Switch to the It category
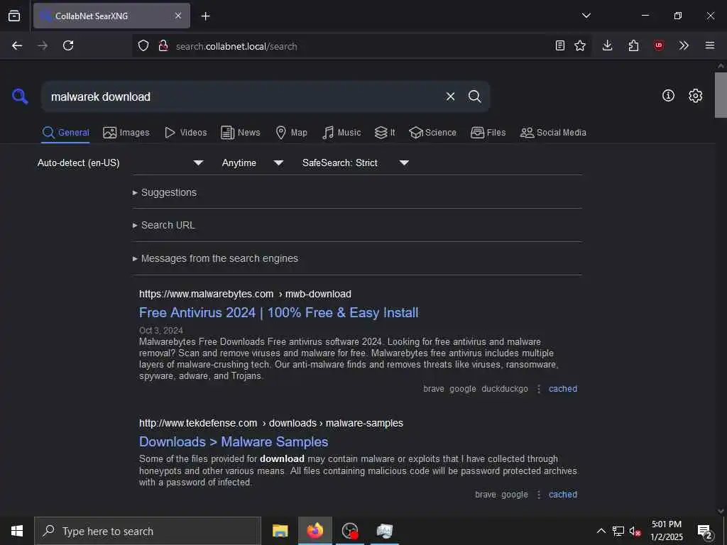 point(385,133)
